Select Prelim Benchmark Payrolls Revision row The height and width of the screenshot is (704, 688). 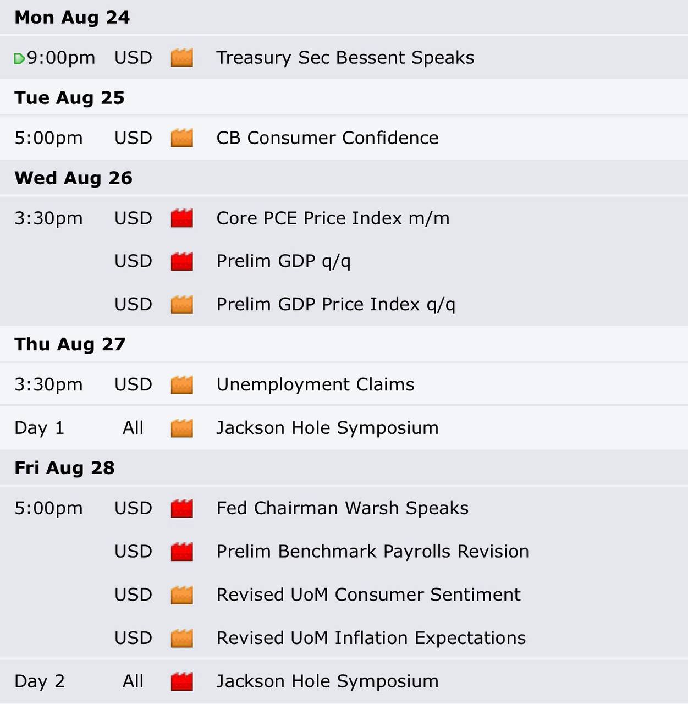pyautogui.click(x=344, y=552)
